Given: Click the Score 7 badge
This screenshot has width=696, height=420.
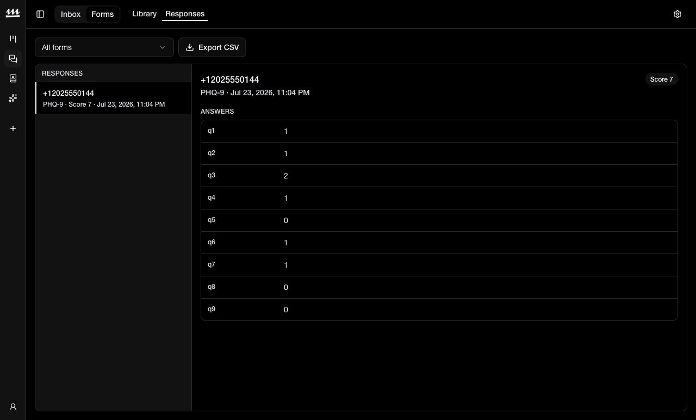Looking at the screenshot, I should click(661, 79).
